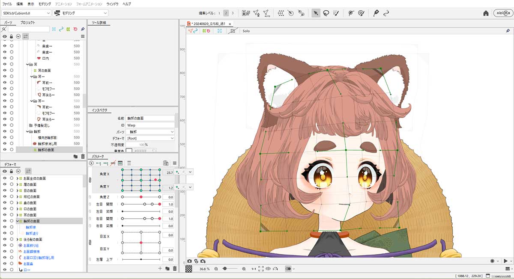
Task: Open the Parameters panel hamburger menu
Action: tap(174, 163)
